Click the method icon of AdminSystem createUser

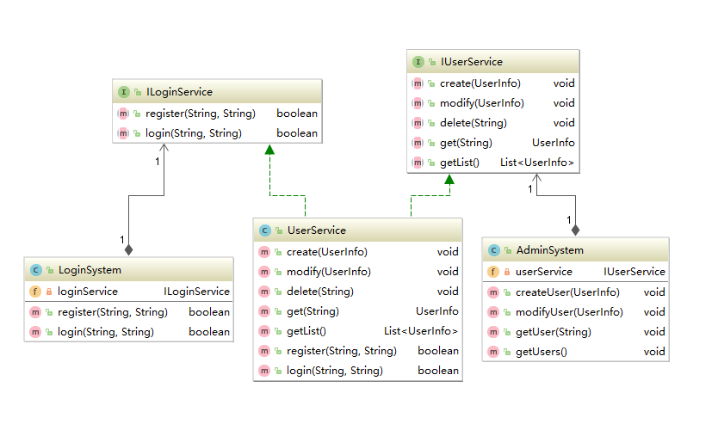(x=493, y=292)
